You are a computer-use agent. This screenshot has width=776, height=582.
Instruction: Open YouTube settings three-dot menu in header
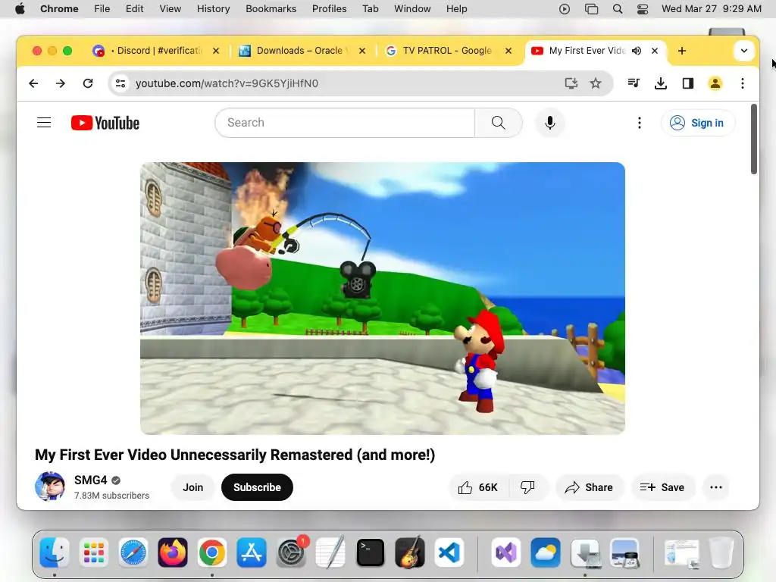coord(640,123)
